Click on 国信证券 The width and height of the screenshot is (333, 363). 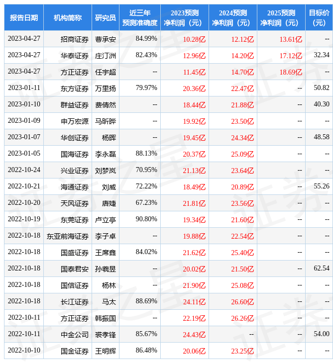tap(75, 286)
